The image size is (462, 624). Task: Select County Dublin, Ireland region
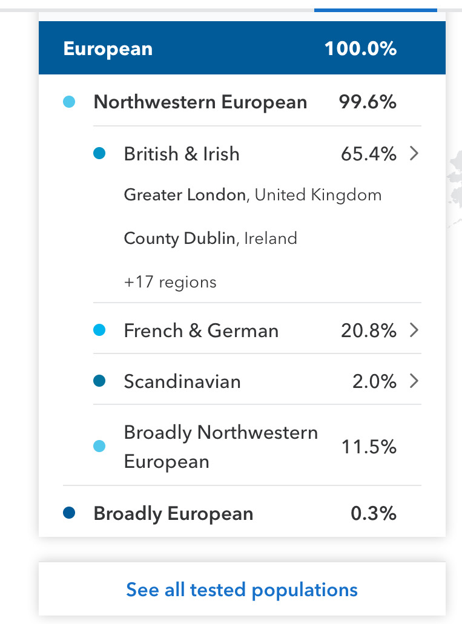tap(210, 238)
